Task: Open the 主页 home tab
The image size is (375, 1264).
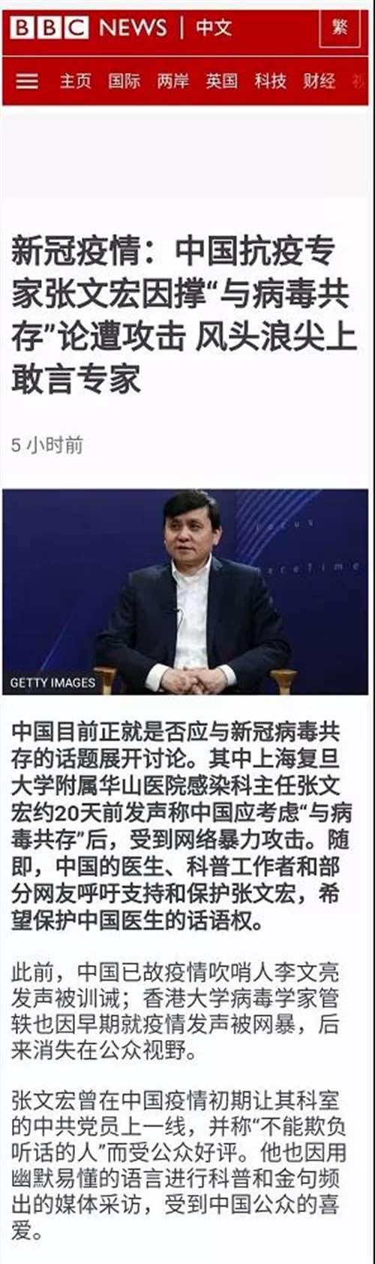Action: [76, 80]
